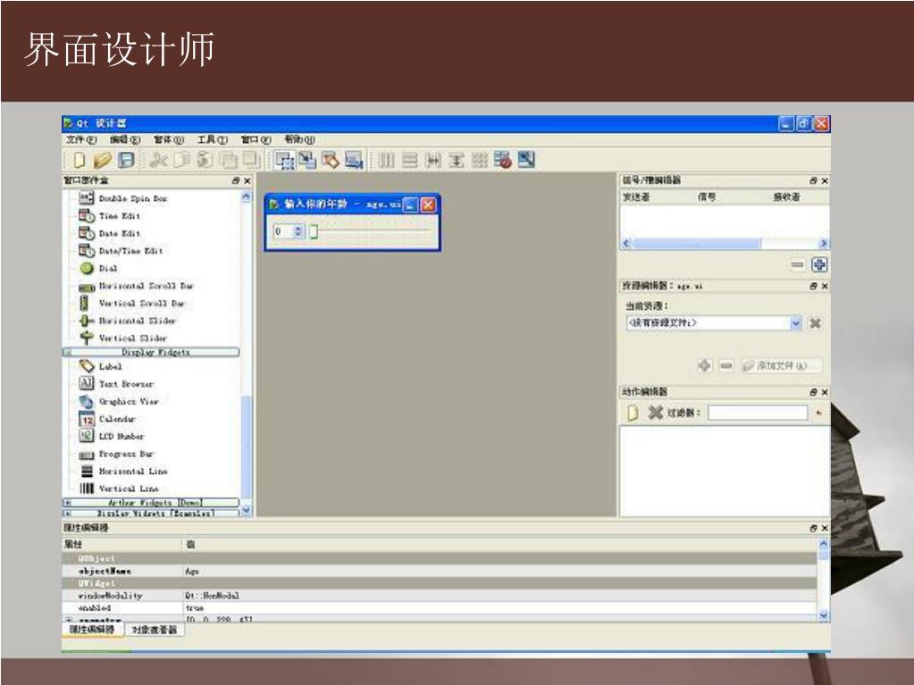914x685 pixels.
Task: Click the spin box arrows in age form
Action: (x=298, y=231)
